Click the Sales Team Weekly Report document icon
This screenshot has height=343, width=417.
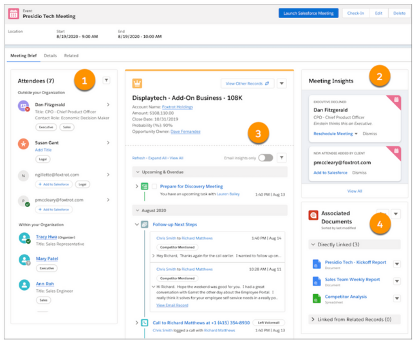(317, 281)
